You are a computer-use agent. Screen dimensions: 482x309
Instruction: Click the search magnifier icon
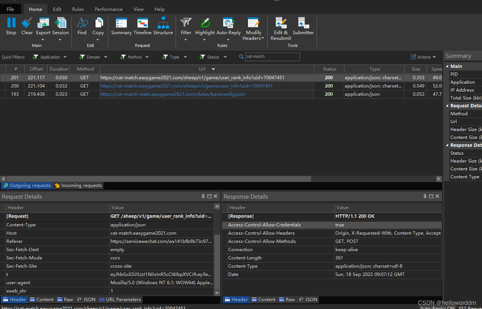click(241, 57)
